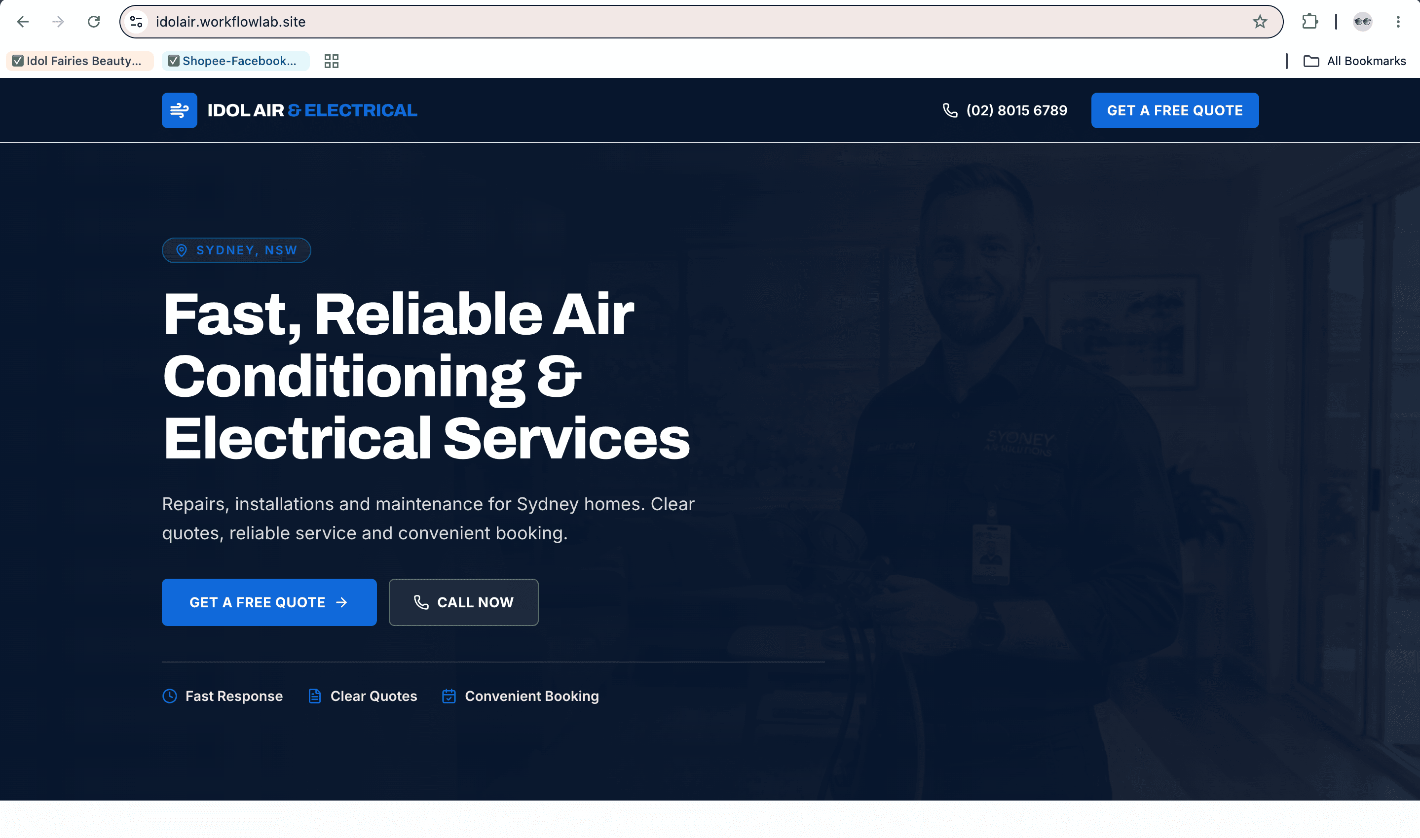Screen dimensions: 1420x838
Task: Click the Fast Response text
Action: tap(234, 696)
